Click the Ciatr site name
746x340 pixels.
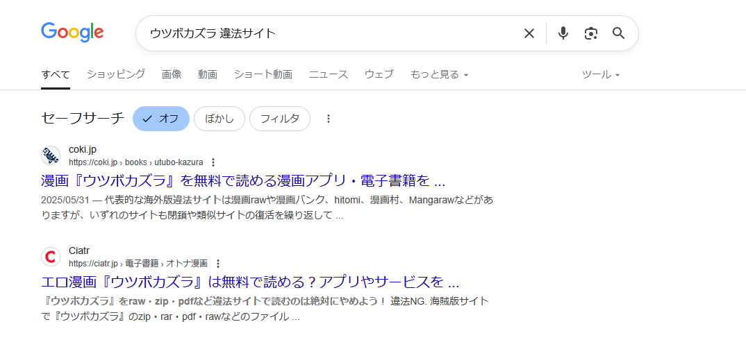tap(79, 251)
